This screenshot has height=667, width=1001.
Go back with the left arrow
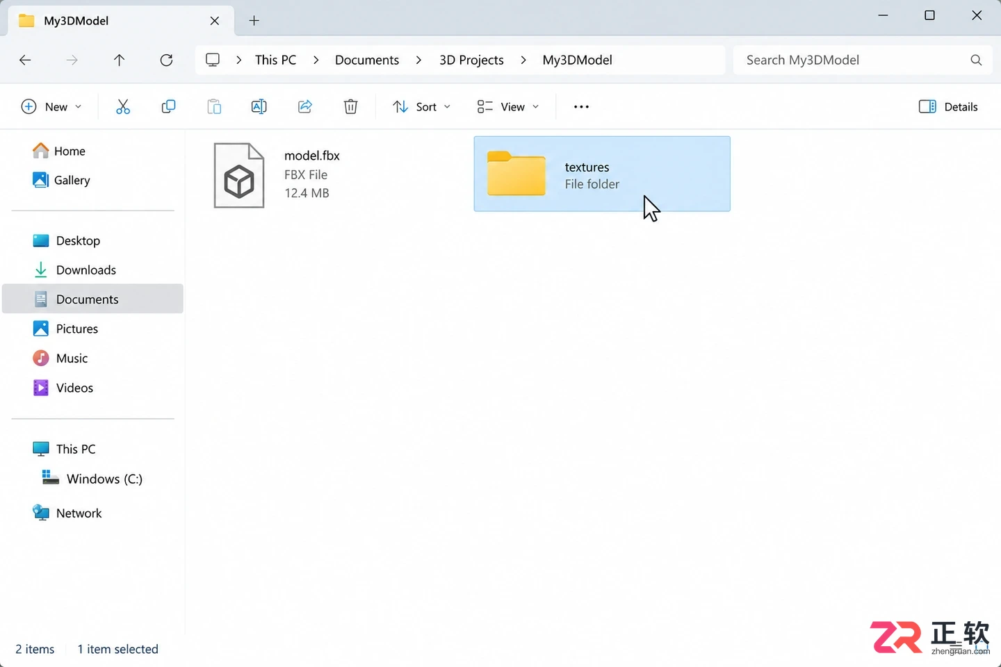[x=25, y=60]
